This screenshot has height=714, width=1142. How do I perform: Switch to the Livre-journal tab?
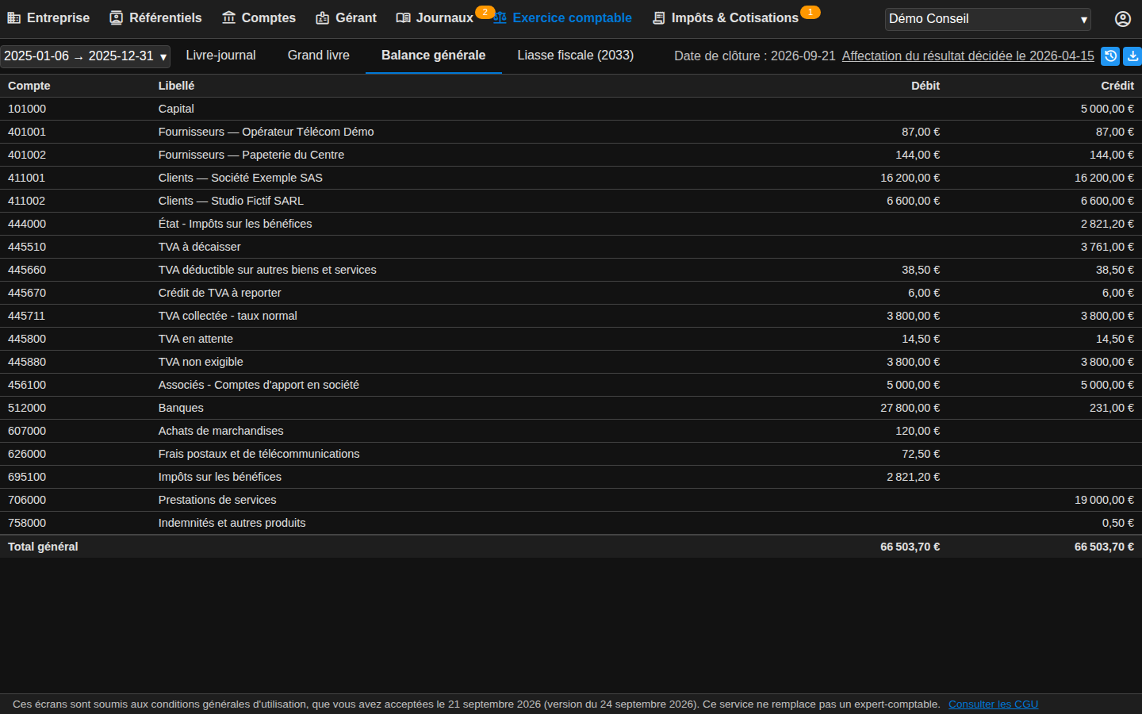tap(220, 56)
